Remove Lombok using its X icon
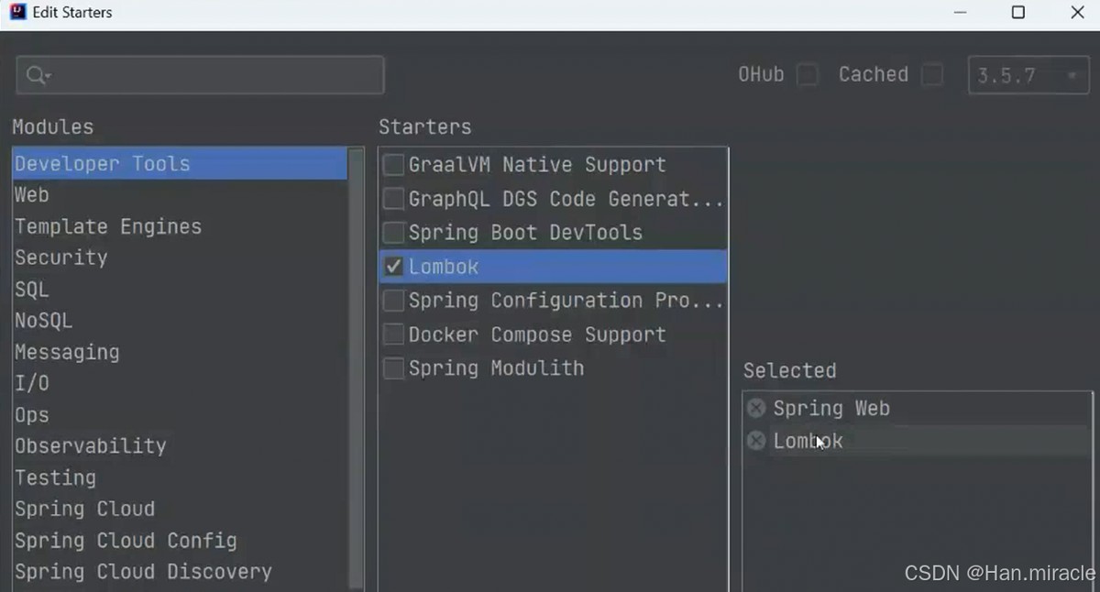 pos(756,441)
